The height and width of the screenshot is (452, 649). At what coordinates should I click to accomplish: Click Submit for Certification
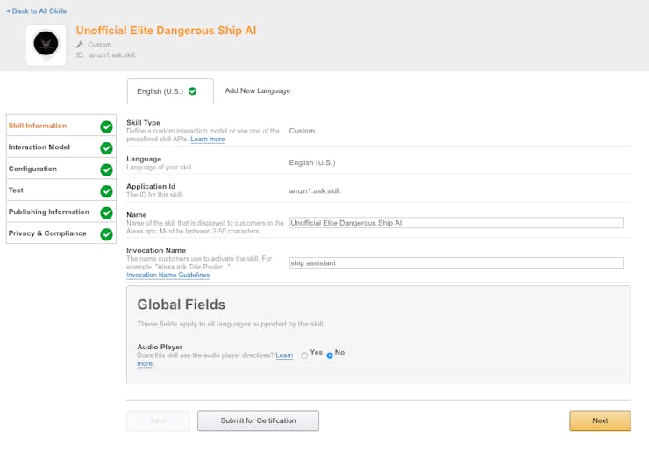point(258,420)
